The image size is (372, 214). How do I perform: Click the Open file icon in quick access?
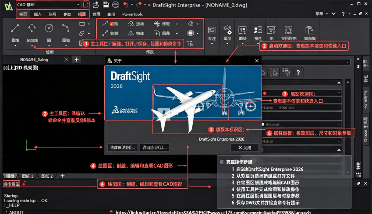pyautogui.click(x=96, y=4)
